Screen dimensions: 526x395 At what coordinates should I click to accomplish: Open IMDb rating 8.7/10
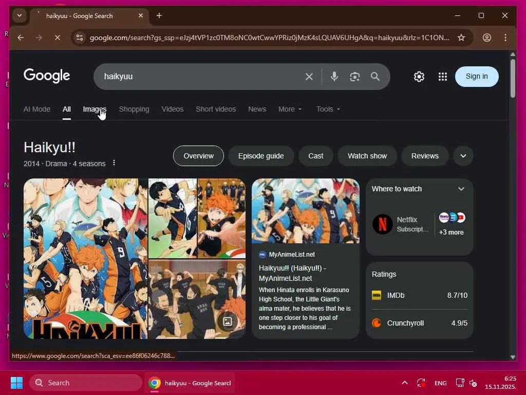point(419,295)
